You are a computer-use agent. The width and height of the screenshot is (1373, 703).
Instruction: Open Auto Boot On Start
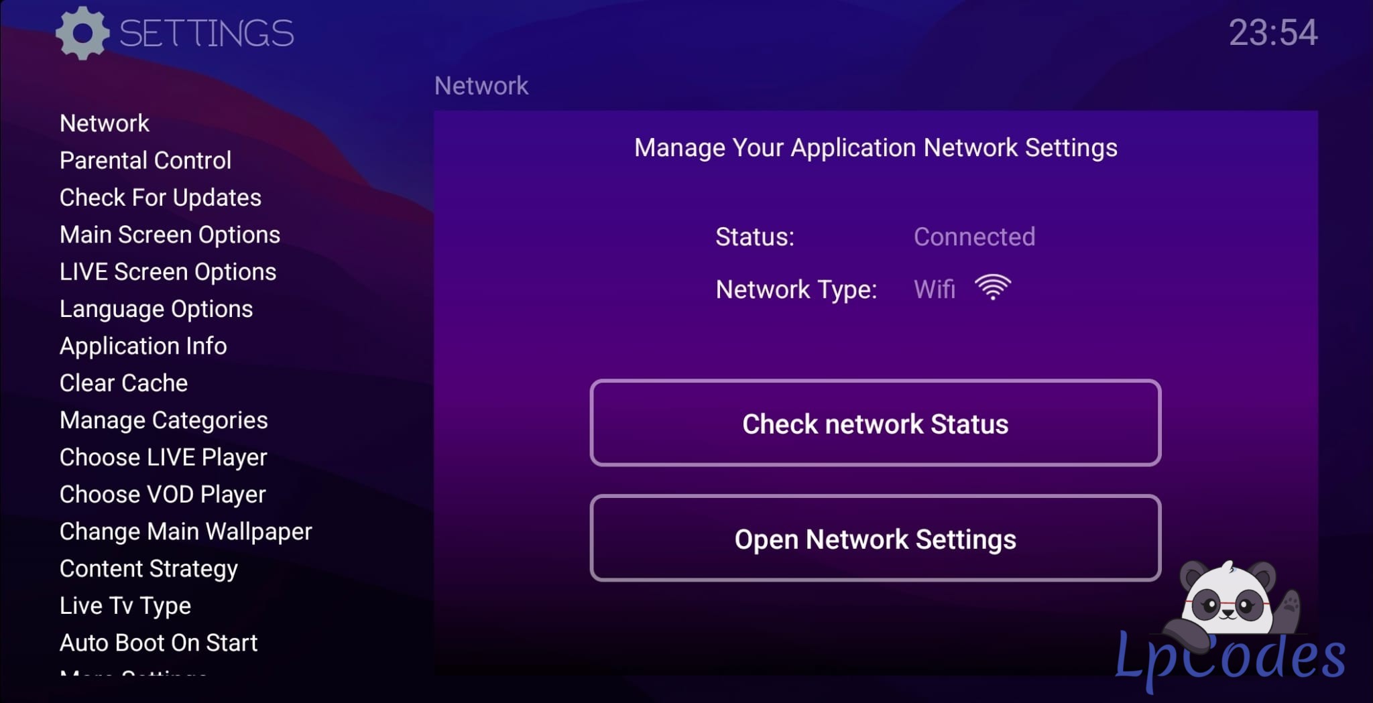(x=159, y=643)
